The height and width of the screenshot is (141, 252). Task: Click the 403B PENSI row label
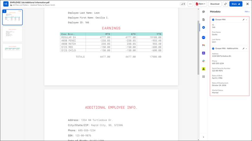[68, 41]
